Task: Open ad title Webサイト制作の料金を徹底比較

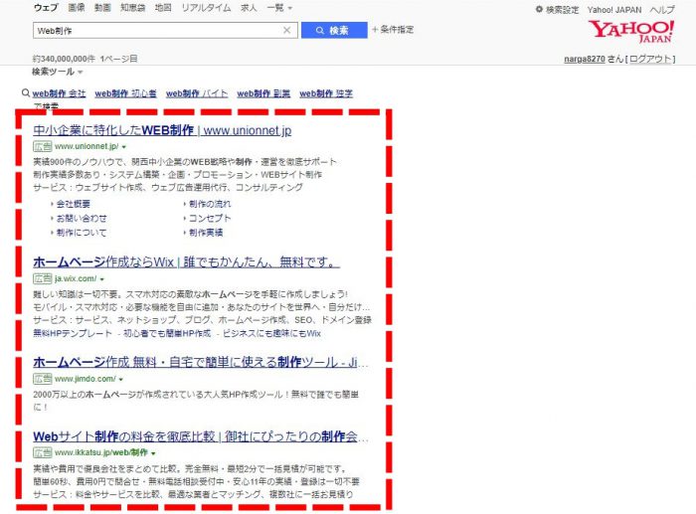Action: 201,436
